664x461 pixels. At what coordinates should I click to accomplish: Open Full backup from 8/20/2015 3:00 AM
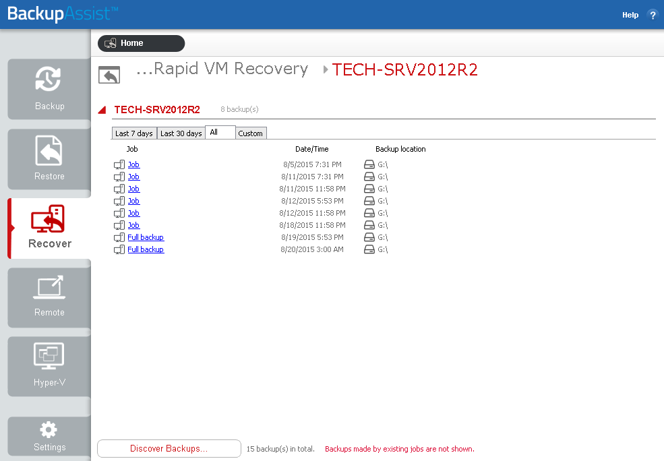click(x=146, y=249)
